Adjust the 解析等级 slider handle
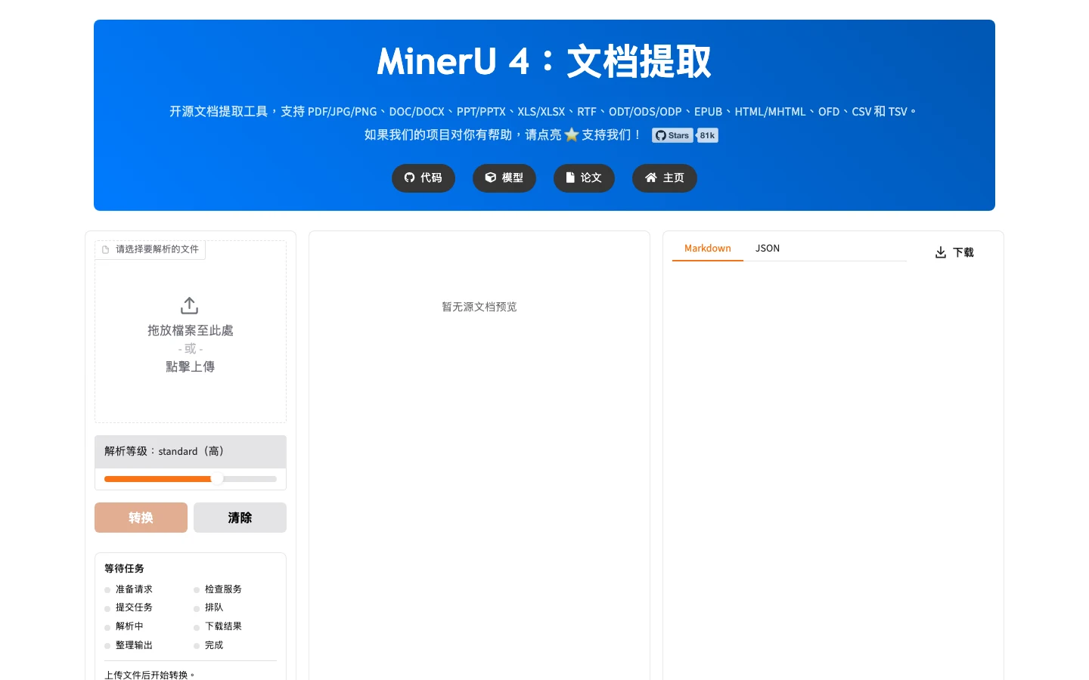 (217, 478)
